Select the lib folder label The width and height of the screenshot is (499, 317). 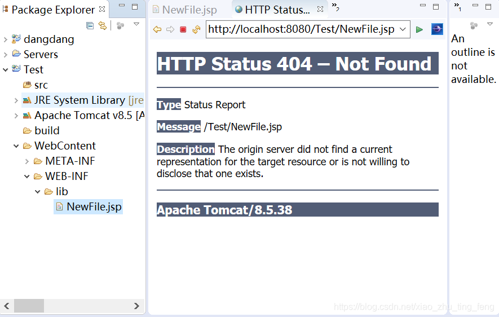point(61,191)
